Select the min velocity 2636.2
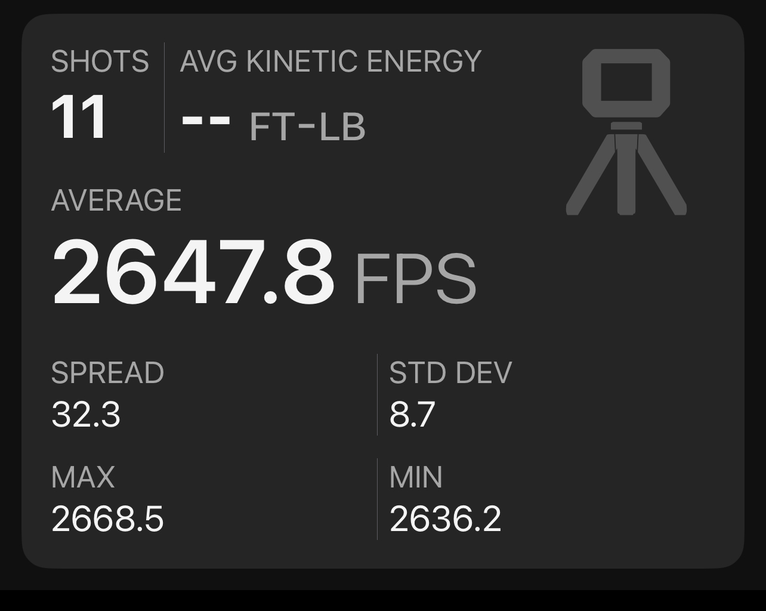Screen dimensions: 766x611 445,519
